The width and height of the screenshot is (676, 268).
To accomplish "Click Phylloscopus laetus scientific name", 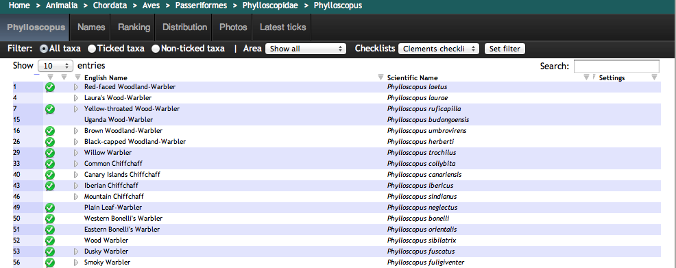I will 417,87.
